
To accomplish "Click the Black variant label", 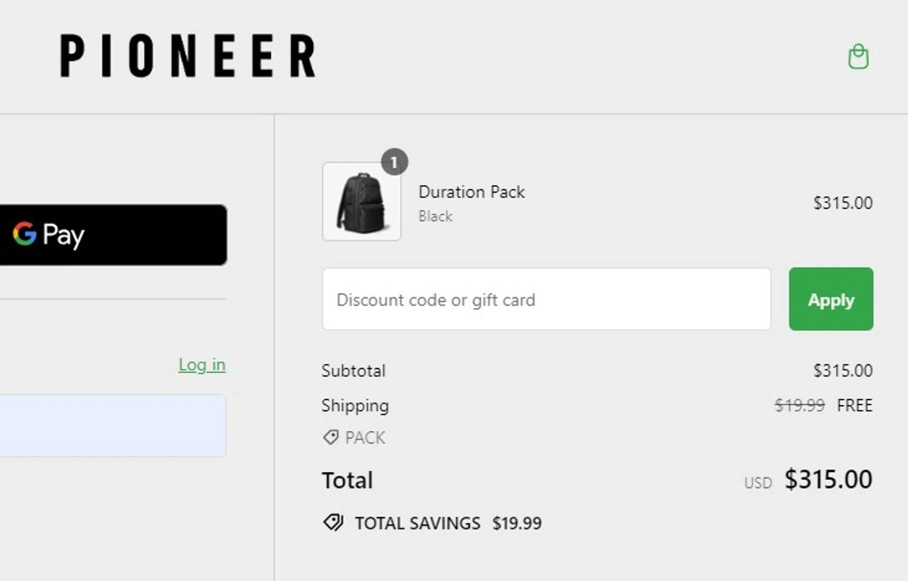I will (435, 216).
